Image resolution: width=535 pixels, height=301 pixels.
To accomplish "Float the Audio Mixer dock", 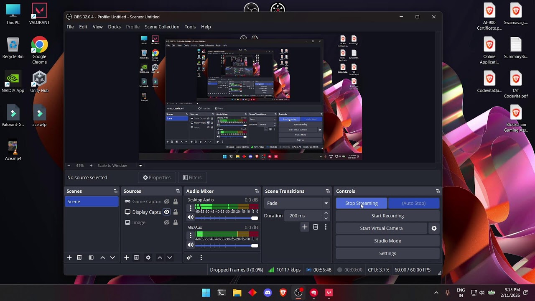I will [x=257, y=191].
